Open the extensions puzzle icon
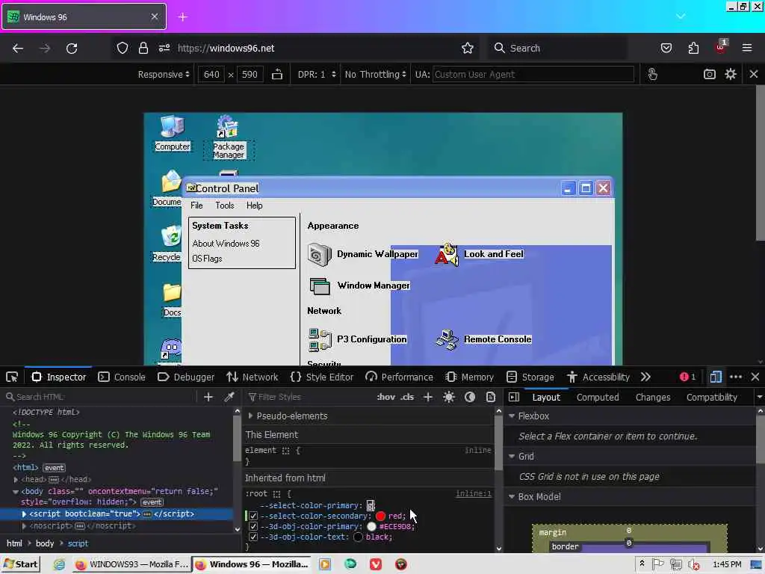765x574 pixels. click(693, 48)
